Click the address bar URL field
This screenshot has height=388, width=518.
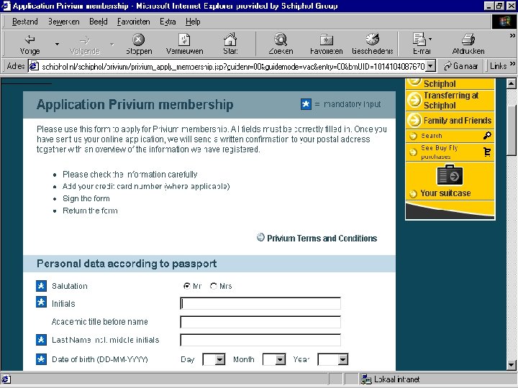click(232, 66)
